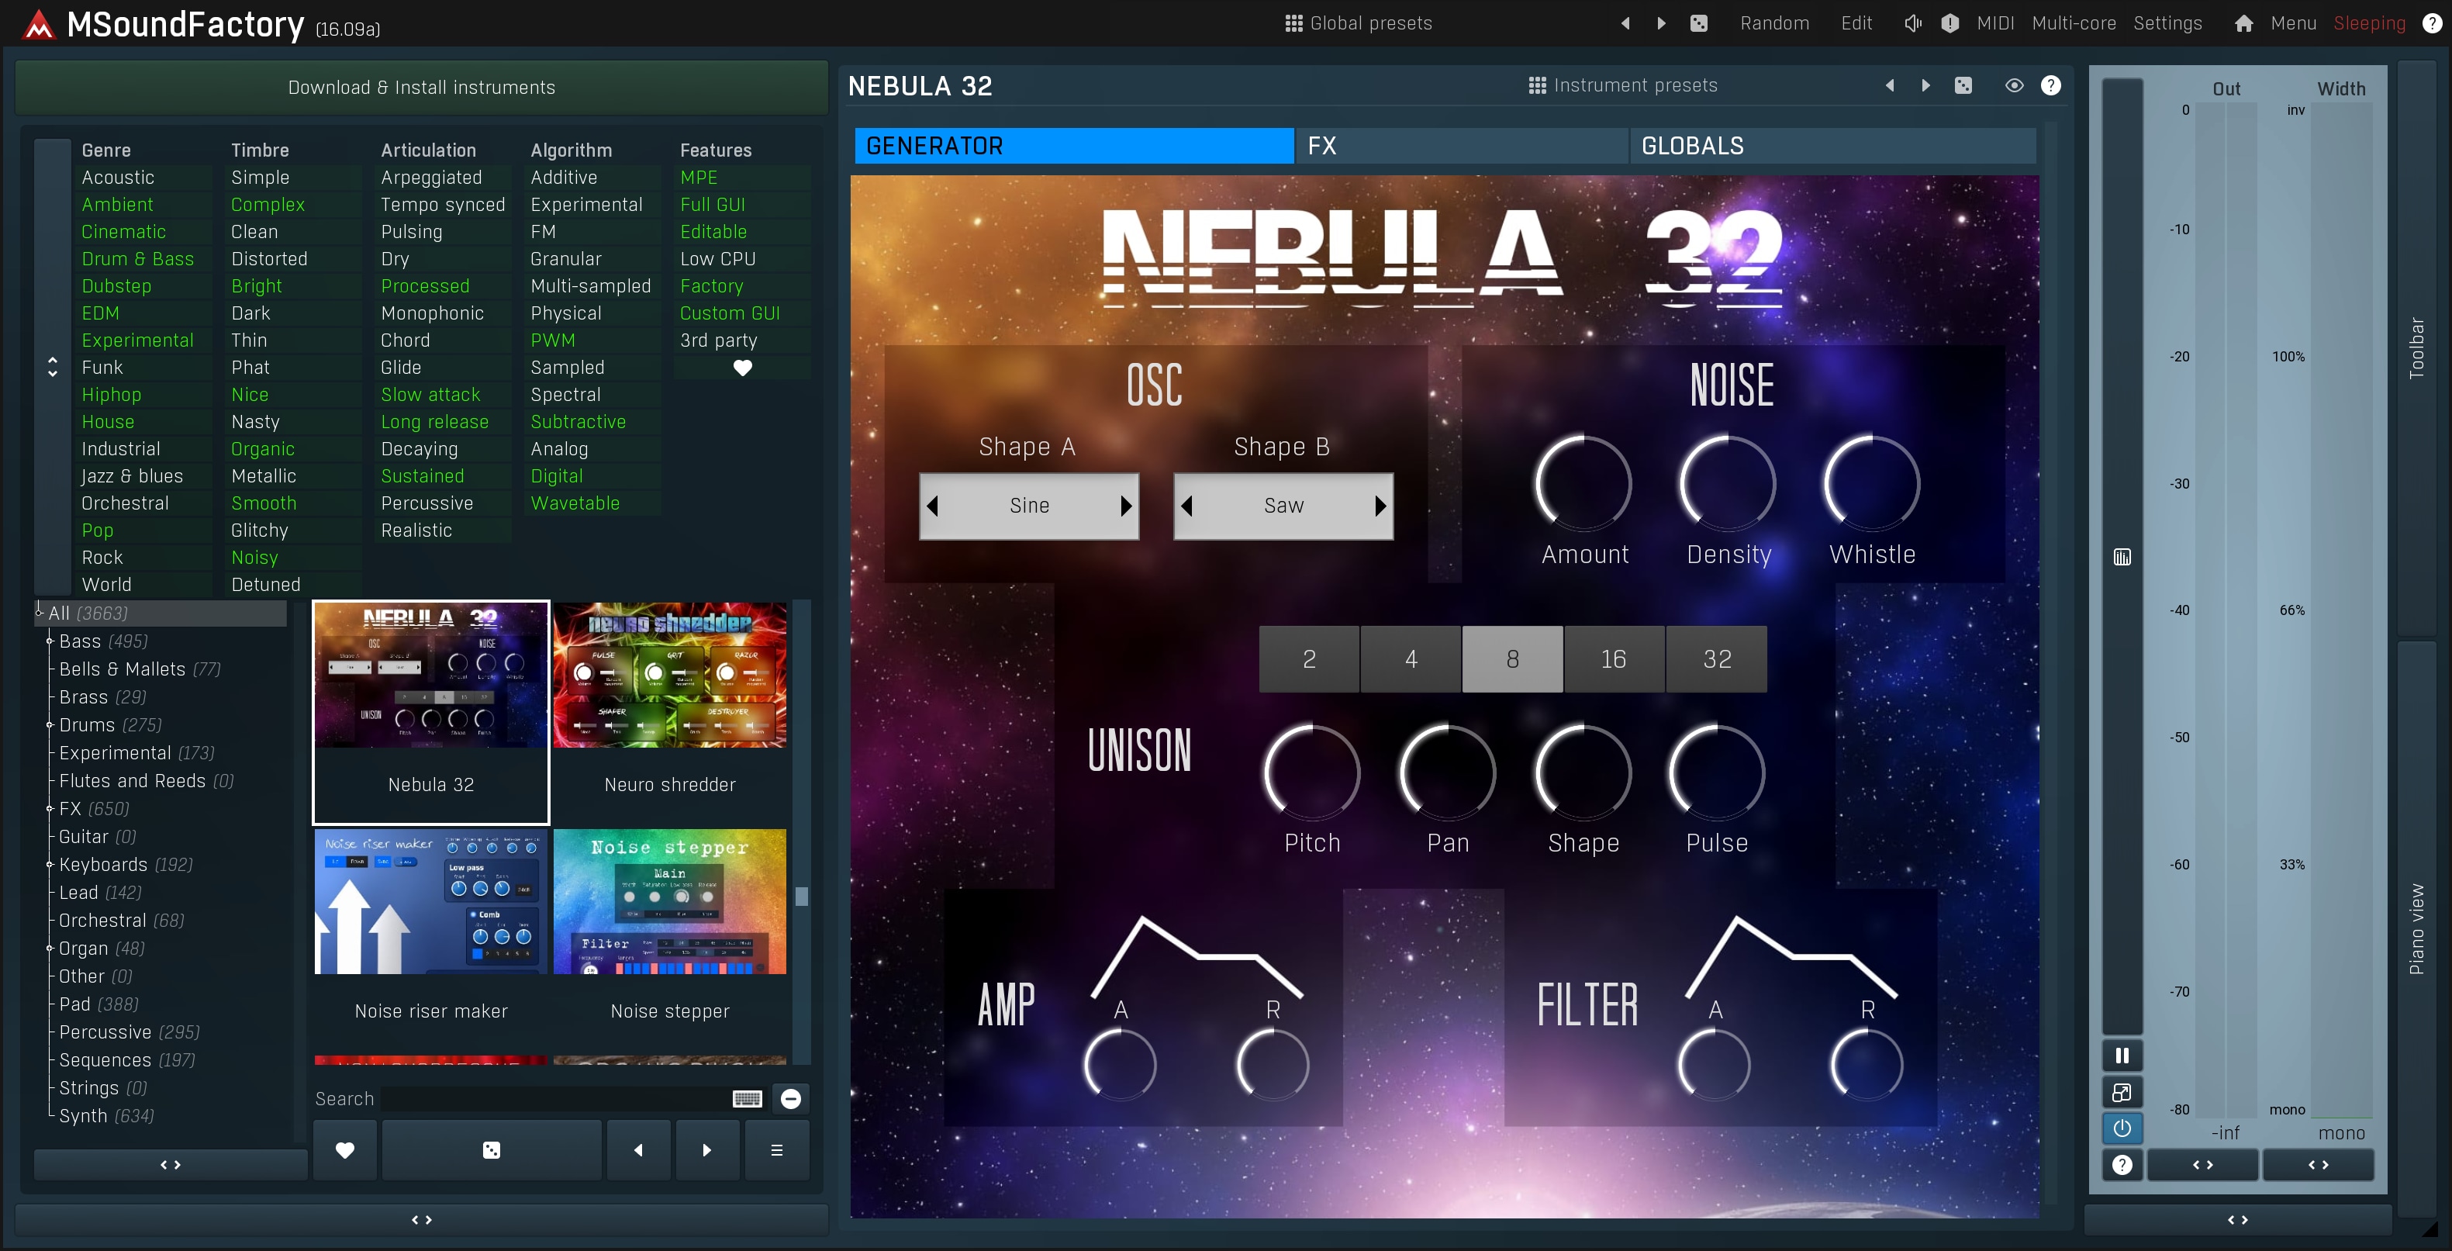
Task: Switch to the GLOBALS tab
Action: (1832, 146)
